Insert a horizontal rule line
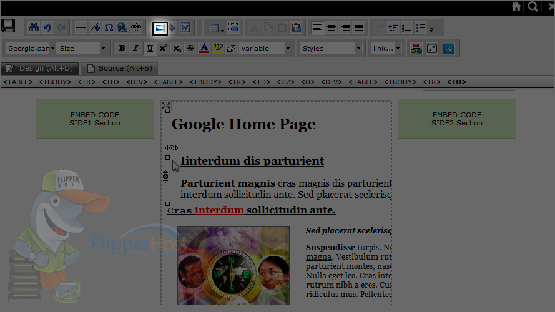The width and height of the screenshot is (555, 312). (x=81, y=27)
